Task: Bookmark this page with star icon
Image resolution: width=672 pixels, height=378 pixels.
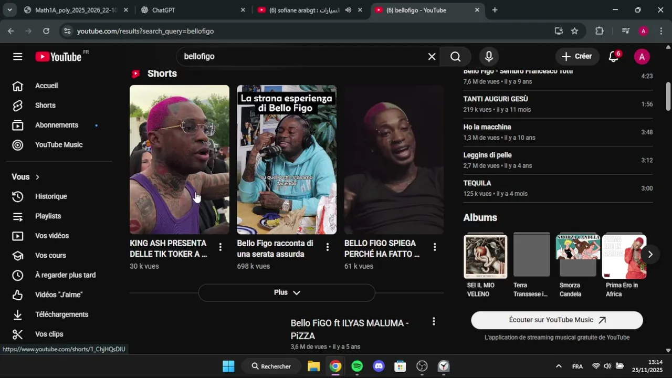Action: pos(574,31)
